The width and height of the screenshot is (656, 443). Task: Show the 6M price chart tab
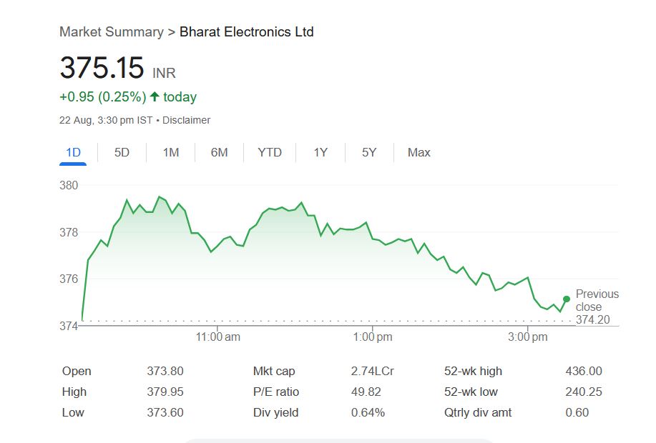point(220,152)
